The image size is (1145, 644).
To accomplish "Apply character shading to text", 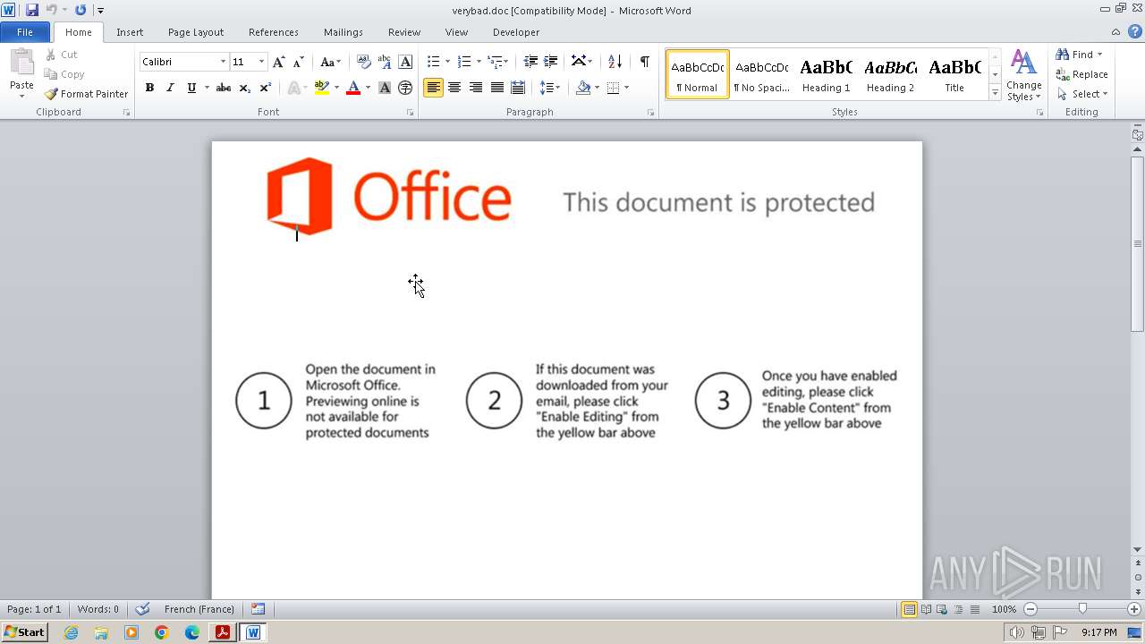I will (385, 88).
